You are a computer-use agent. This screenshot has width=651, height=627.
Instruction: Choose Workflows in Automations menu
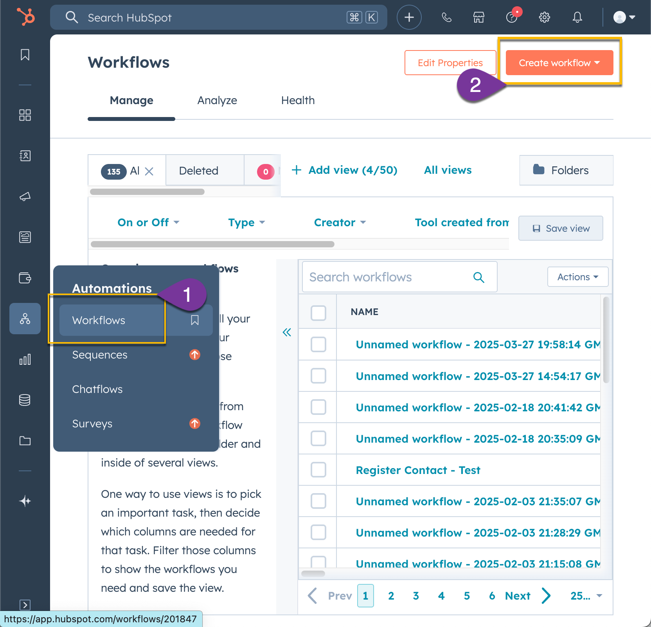pos(136,320)
